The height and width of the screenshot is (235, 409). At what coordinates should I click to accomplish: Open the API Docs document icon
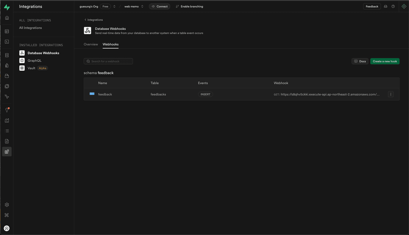pyautogui.click(x=7, y=141)
